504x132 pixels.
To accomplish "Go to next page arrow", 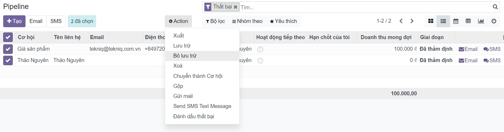I will [412, 21].
